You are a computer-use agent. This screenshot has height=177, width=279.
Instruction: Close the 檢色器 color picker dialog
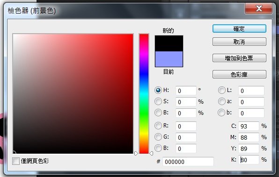coord(258,8)
